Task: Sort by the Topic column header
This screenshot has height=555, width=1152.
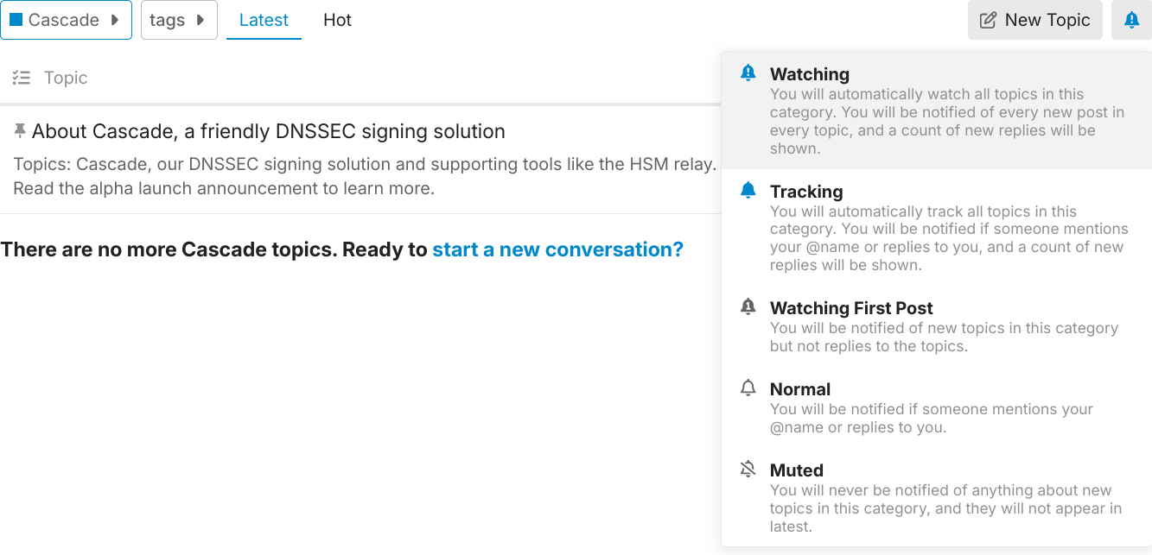Action: (x=66, y=78)
